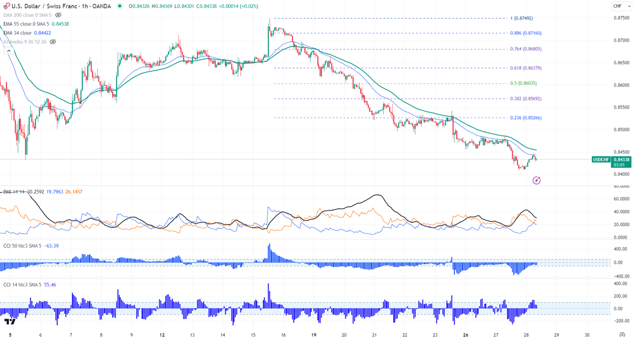The width and height of the screenshot is (636, 337).
Task: Click the 12 date label on time axis
Action: 162,334
